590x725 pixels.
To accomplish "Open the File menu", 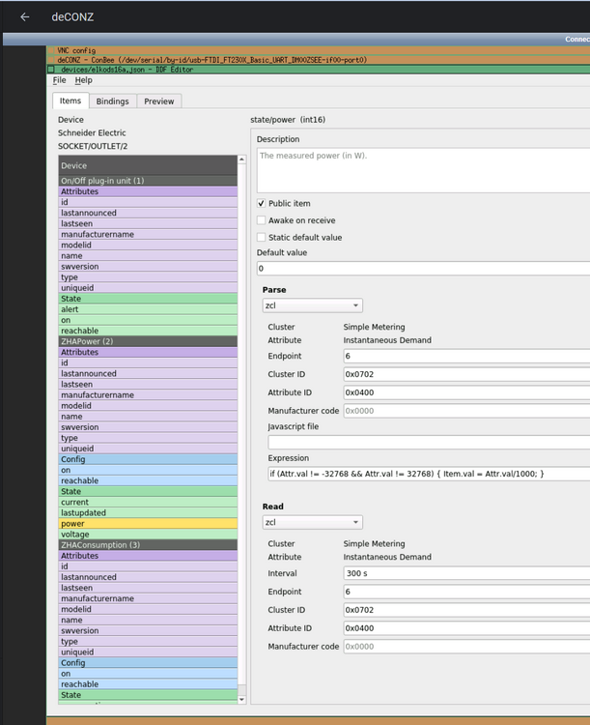I will coord(60,80).
